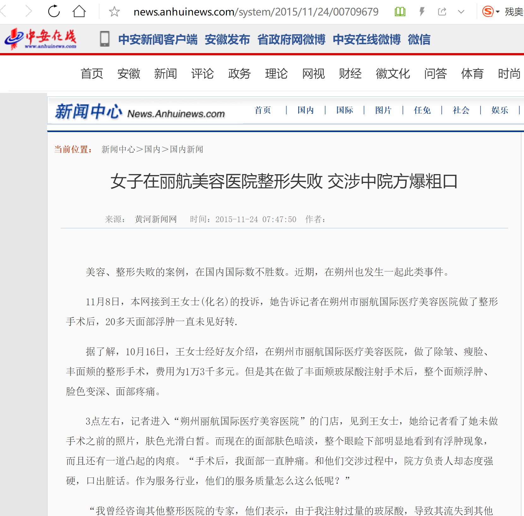Bookmark this page with the star icon

114,12
